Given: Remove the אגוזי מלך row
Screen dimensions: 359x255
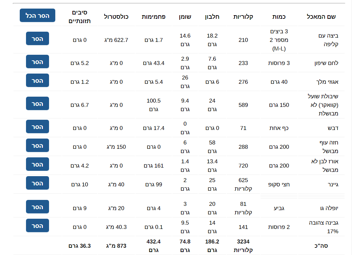Looking at the screenshot, I should [x=37, y=80].
